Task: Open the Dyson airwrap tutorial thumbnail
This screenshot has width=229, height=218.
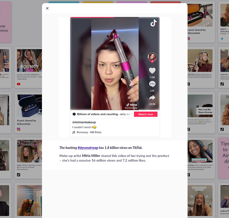Action: 200,151
